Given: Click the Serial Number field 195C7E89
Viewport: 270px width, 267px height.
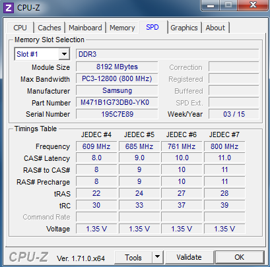Looking at the screenshot, I should (117, 114).
